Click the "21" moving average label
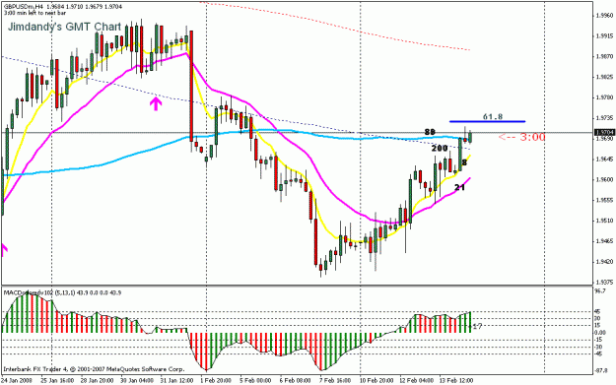 (x=459, y=188)
